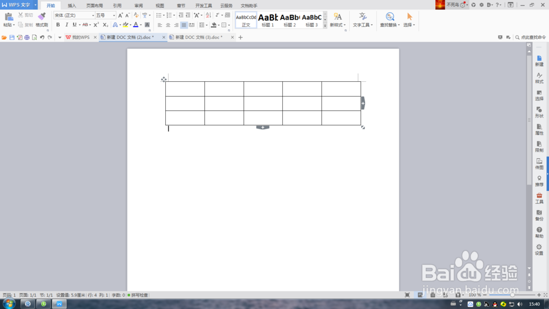Open the font size dropdown
The width and height of the screenshot is (549, 309).
tap(114, 15)
